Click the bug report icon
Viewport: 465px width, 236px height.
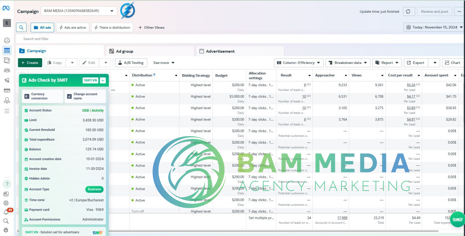pos(6,230)
